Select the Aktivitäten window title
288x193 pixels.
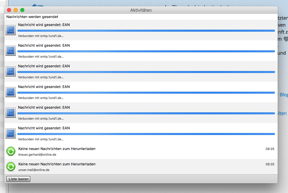tap(141, 10)
